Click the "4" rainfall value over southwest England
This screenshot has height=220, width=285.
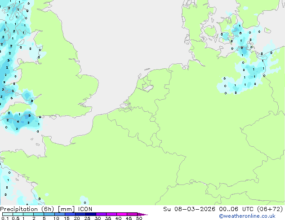(x=18, y=121)
